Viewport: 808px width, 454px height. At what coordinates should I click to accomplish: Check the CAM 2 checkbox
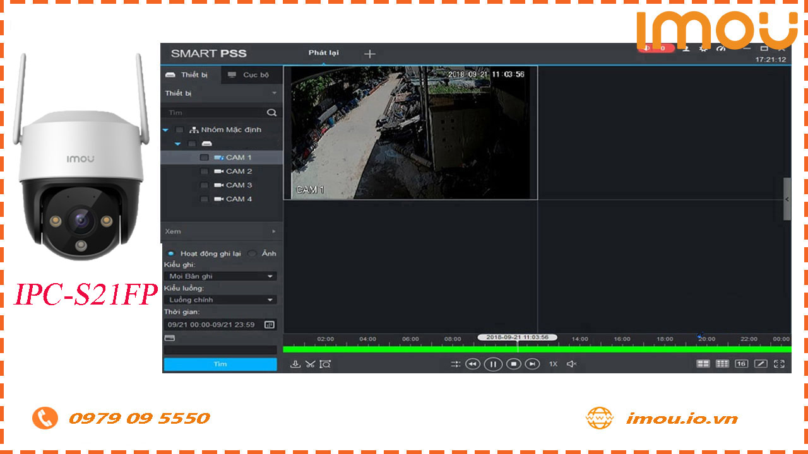pyautogui.click(x=204, y=172)
